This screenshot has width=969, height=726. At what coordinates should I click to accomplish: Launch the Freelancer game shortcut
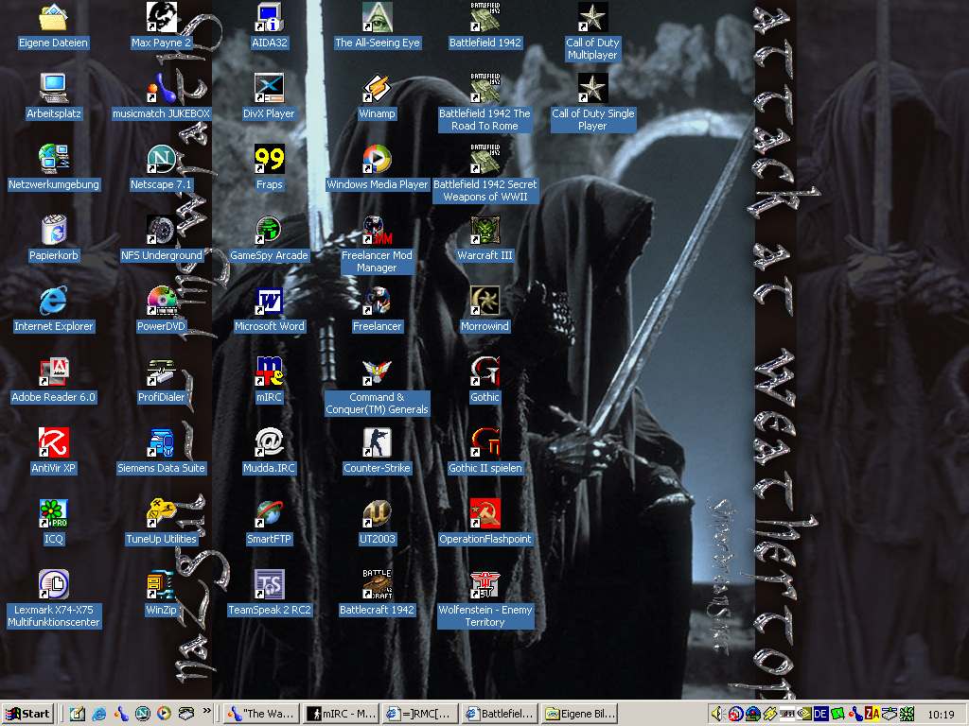coord(377,302)
